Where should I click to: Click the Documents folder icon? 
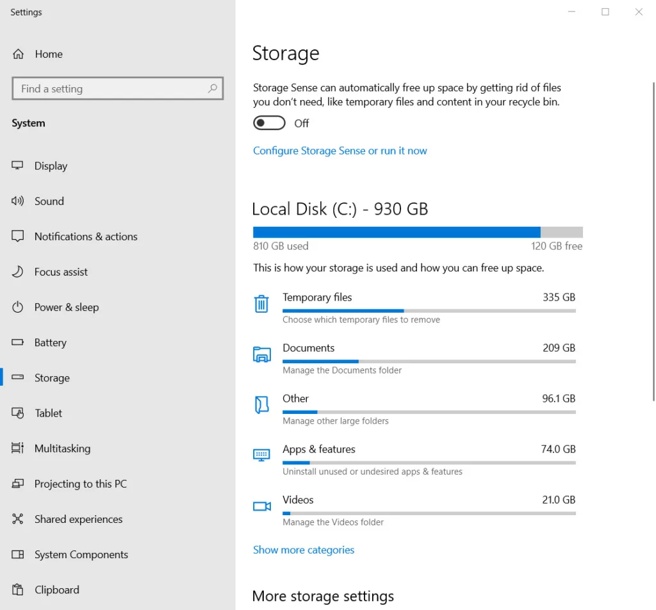pos(262,354)
